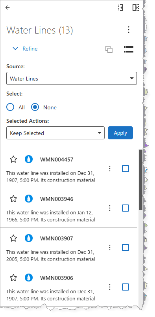
Task: Expand the Keep Selected actions dropdown
Action: coord(55,133)
